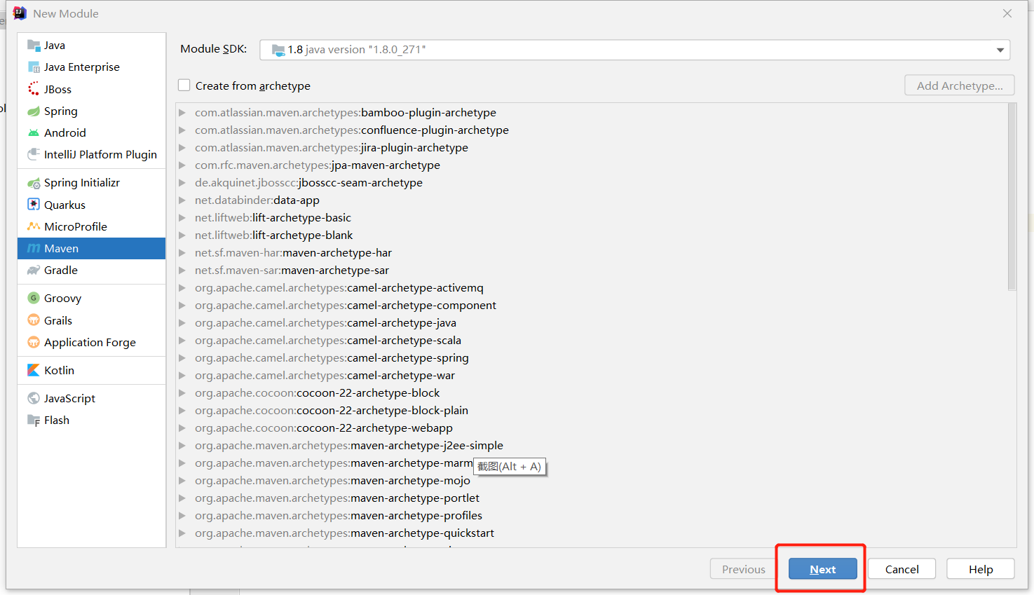Expand maven-archetype-quickstart entry
The width and height of the screenshot is (1034, 595).
click(182, 533)
